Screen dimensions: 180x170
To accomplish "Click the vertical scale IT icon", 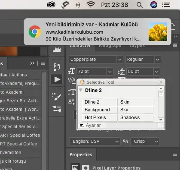I will click(x=72, y=92).
